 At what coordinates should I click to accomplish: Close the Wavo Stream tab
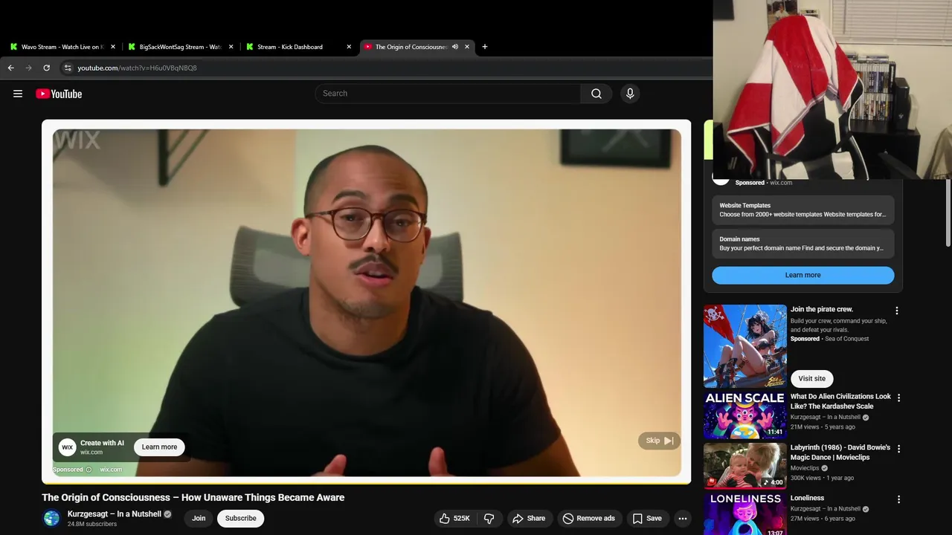tap(113, 47)
